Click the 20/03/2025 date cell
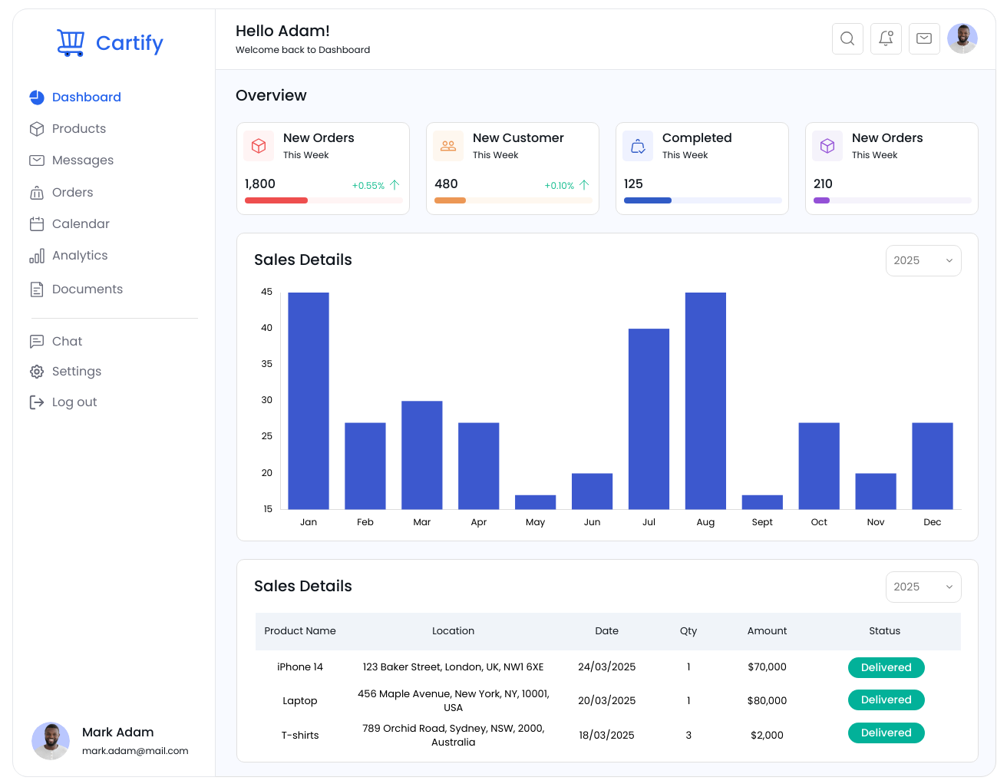Image resolution: width=1007 pixels, height=784 pixels. click(607, 701)
